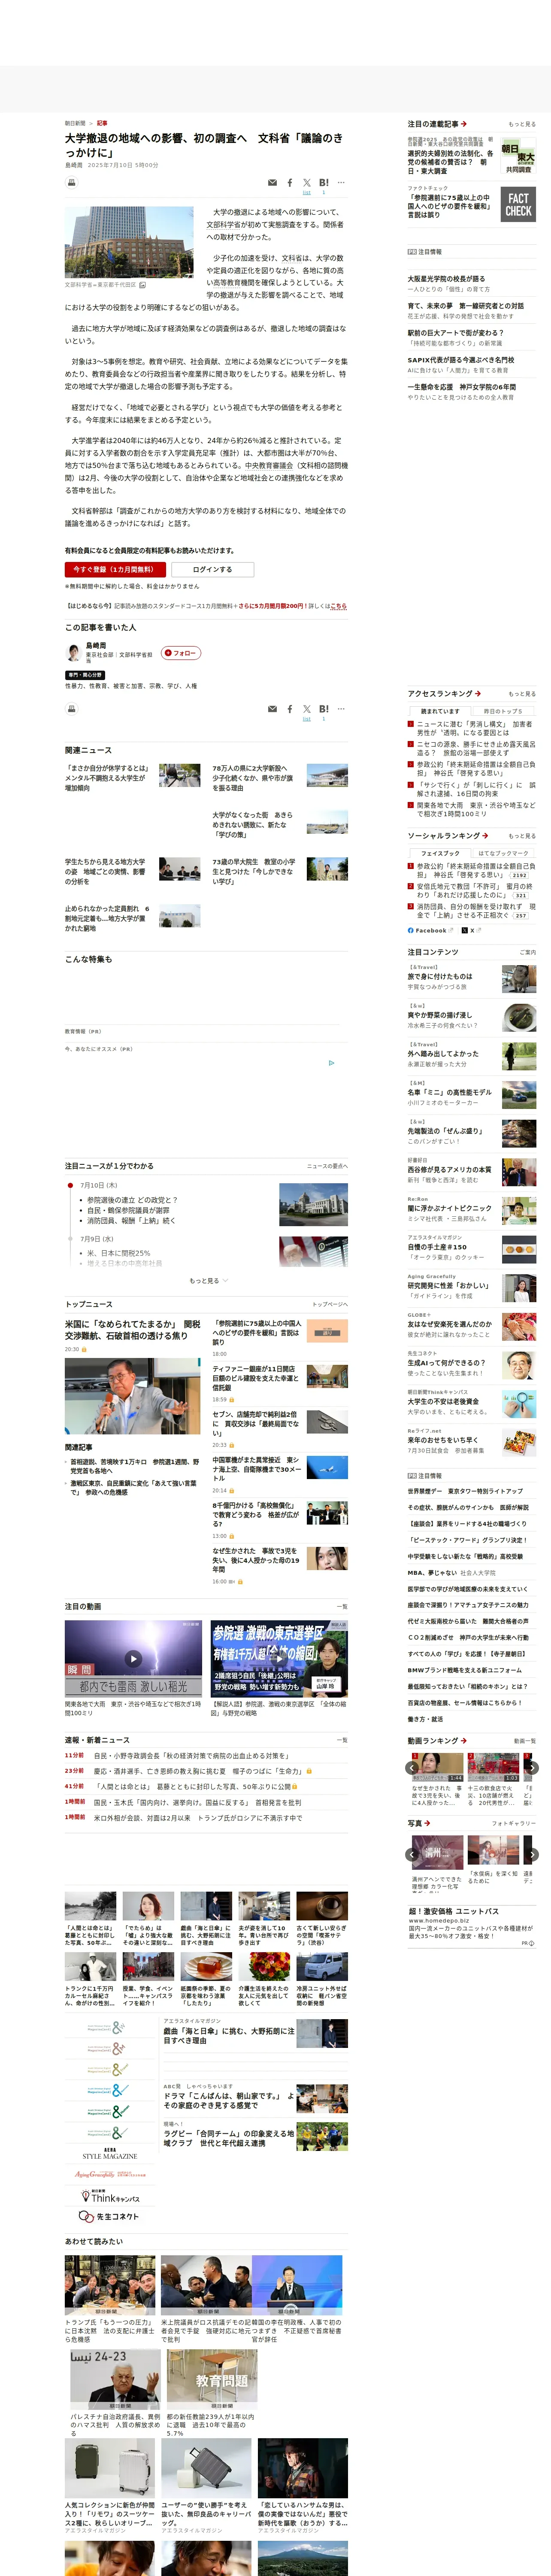This screenshot has width=551, height=2576.
Task: Play the lightning video in 注目の動画
Action: [133, 1658]
